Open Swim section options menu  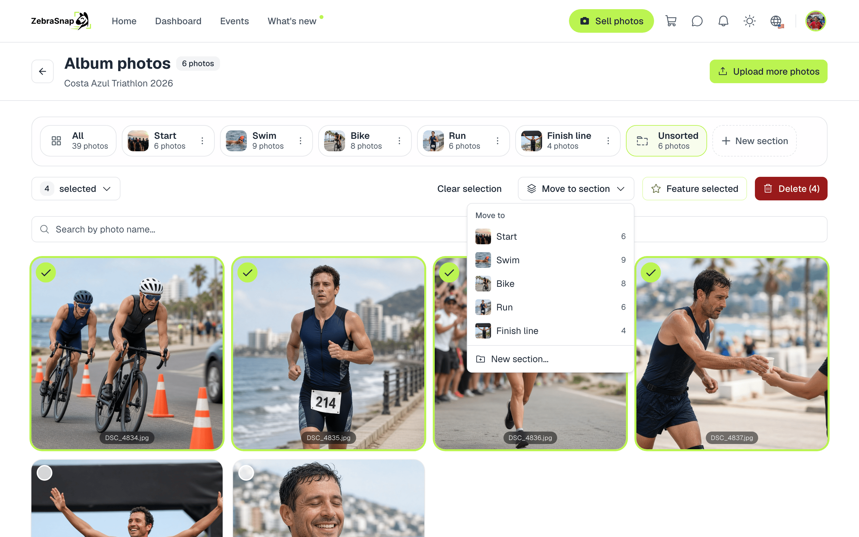coord(301,141)
